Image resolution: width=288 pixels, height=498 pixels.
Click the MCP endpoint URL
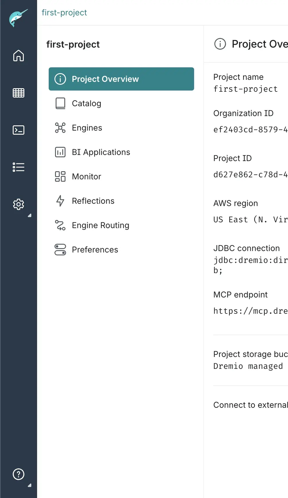pyautogui.click(x=251, y=311)
